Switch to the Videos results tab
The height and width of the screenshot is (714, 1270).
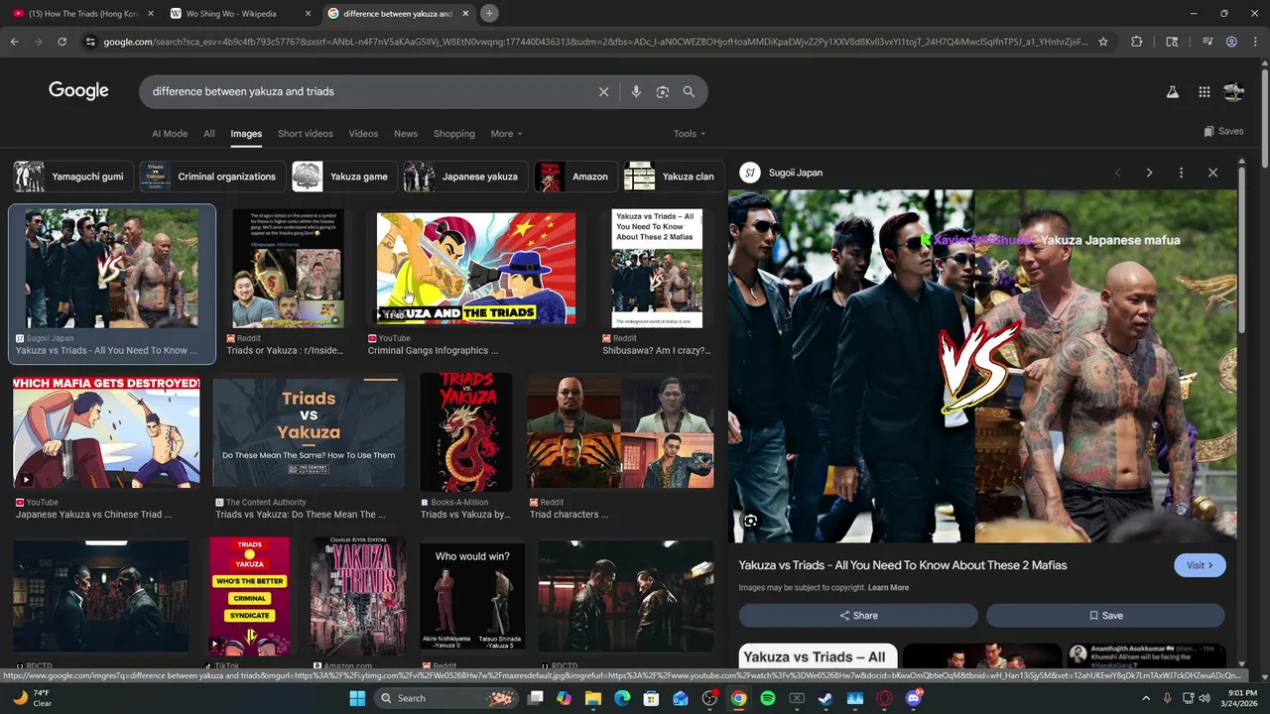tap(363, 134)
